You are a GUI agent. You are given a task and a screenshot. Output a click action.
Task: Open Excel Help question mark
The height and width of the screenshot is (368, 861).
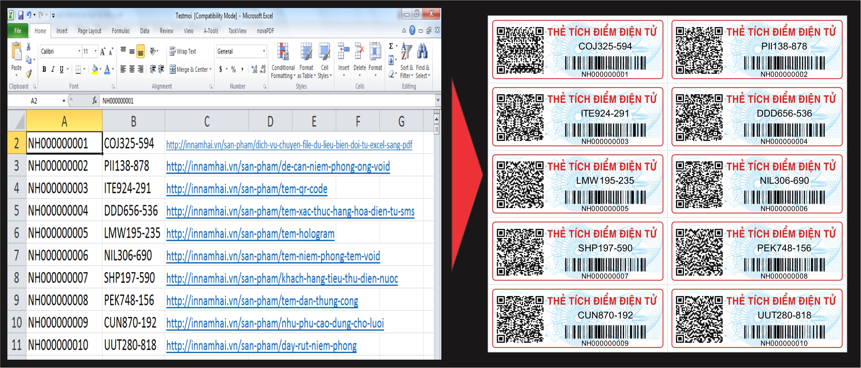[x=412, y=30]
